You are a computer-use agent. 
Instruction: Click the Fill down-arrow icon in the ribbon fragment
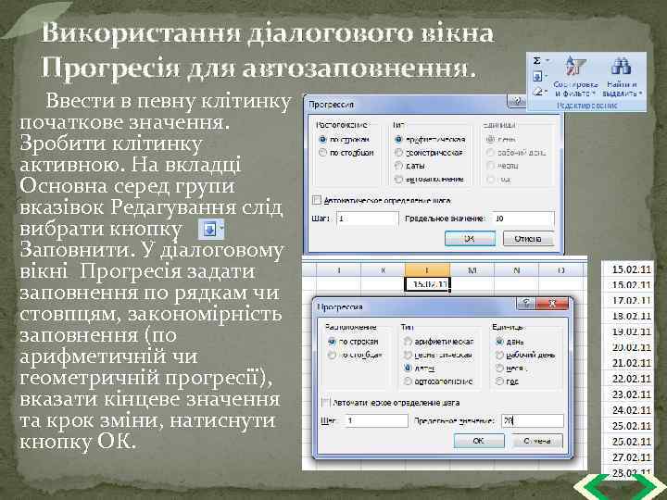tap(537, 77)
